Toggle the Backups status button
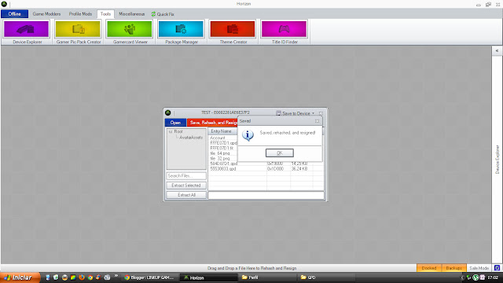The width and height of the screenshot is (503, 283). pyautogui.click(x=454, y=268)
